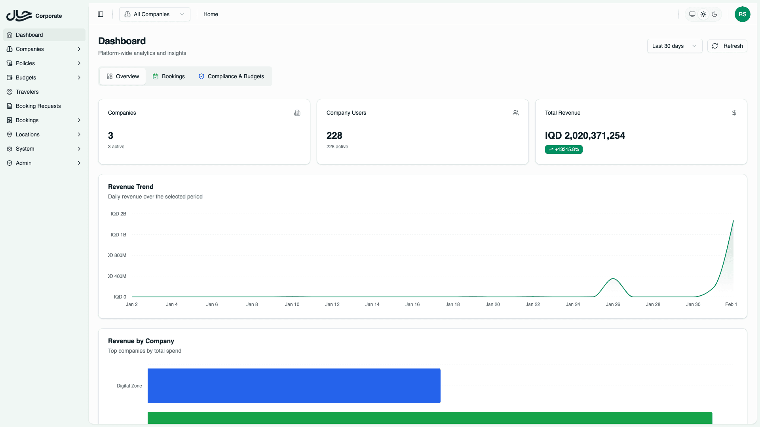
Task: Open the All Companies selector
Action: (x=154, y=14)
